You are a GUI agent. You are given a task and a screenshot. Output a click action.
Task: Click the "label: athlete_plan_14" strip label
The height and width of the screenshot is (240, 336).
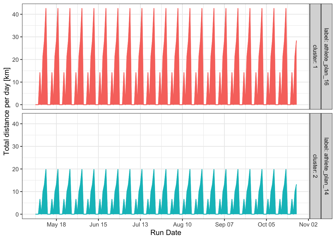click(326, 166)
